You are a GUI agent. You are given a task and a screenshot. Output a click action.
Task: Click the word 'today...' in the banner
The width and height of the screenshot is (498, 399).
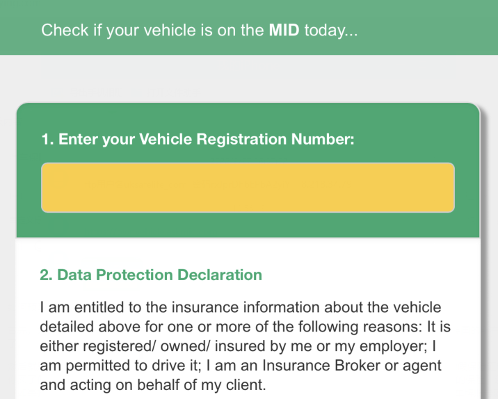(x=331, y=31)
